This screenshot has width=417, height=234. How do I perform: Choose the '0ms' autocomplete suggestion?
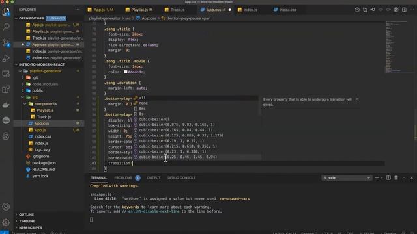195,109
